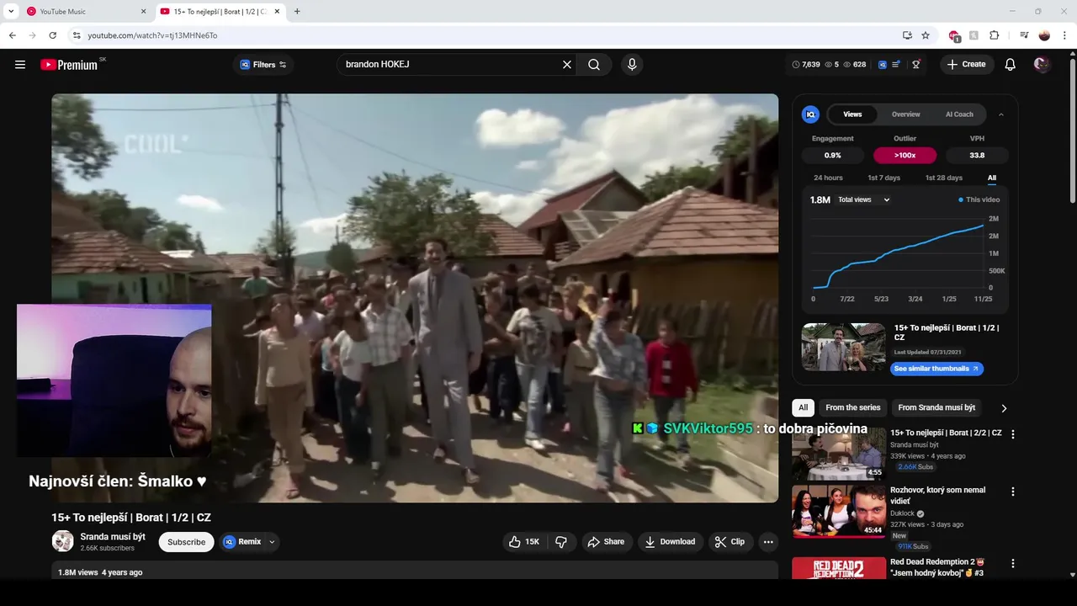Click the main video player
This screenshot has height=606, width=1077.
coord(415,298)
